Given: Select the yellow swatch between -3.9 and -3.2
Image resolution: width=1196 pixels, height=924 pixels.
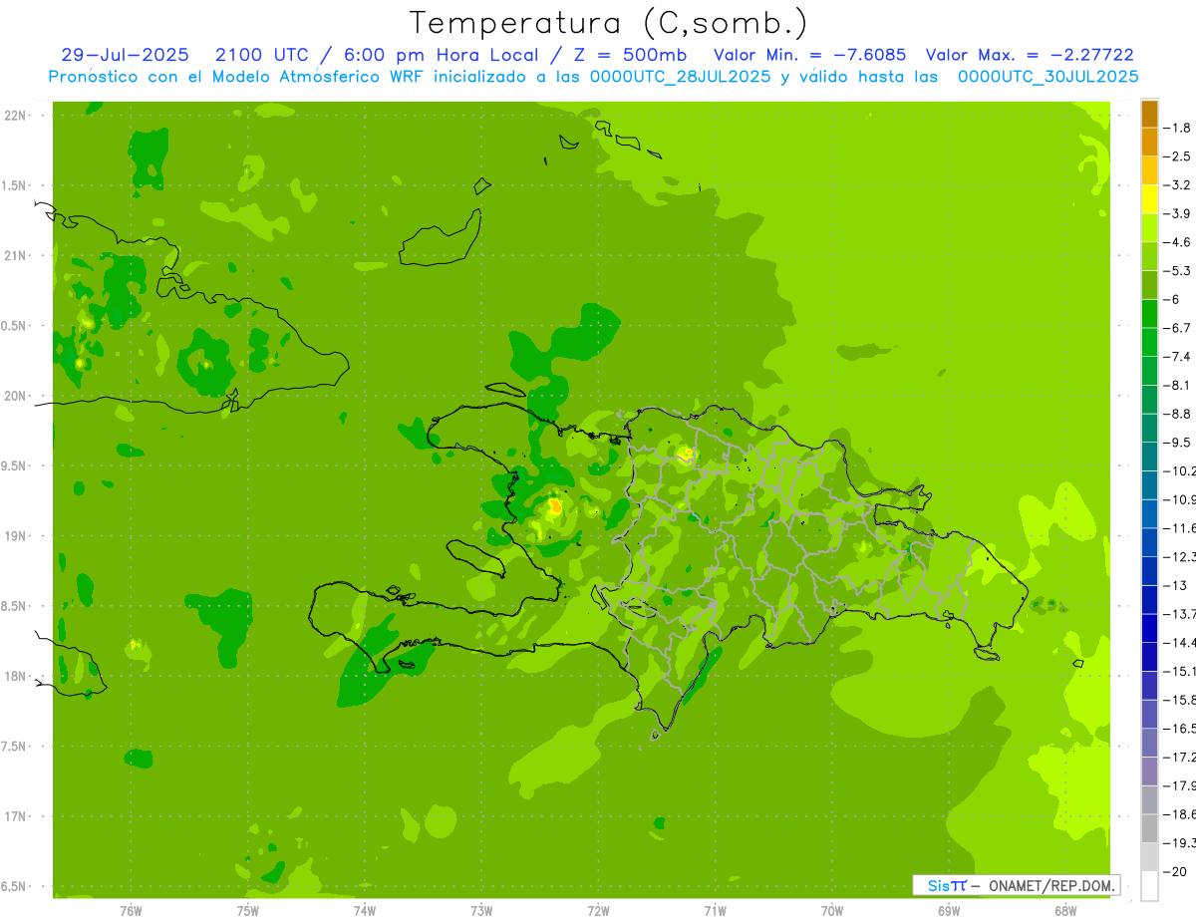Looking at the screenshot, I should (x=1149, y=199).
